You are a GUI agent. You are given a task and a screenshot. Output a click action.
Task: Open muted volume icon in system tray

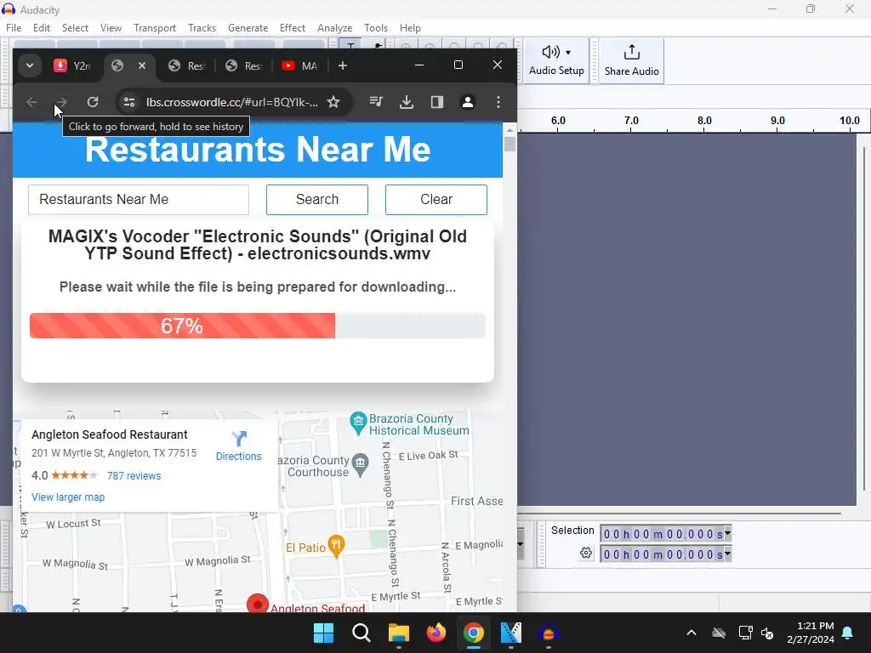point(768,633)
